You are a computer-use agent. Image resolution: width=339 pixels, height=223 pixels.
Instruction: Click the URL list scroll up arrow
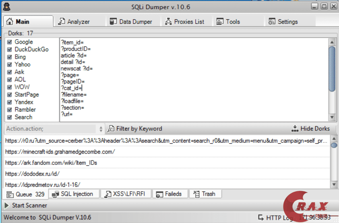[334, 138]
